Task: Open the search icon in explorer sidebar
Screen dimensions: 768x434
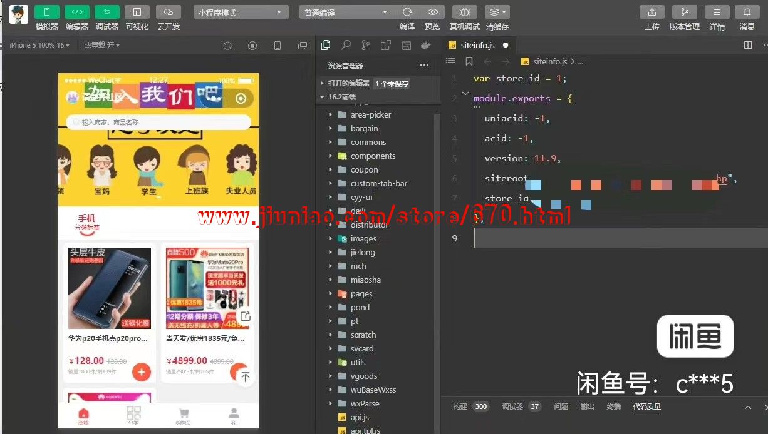Action: tap(346, 45)
